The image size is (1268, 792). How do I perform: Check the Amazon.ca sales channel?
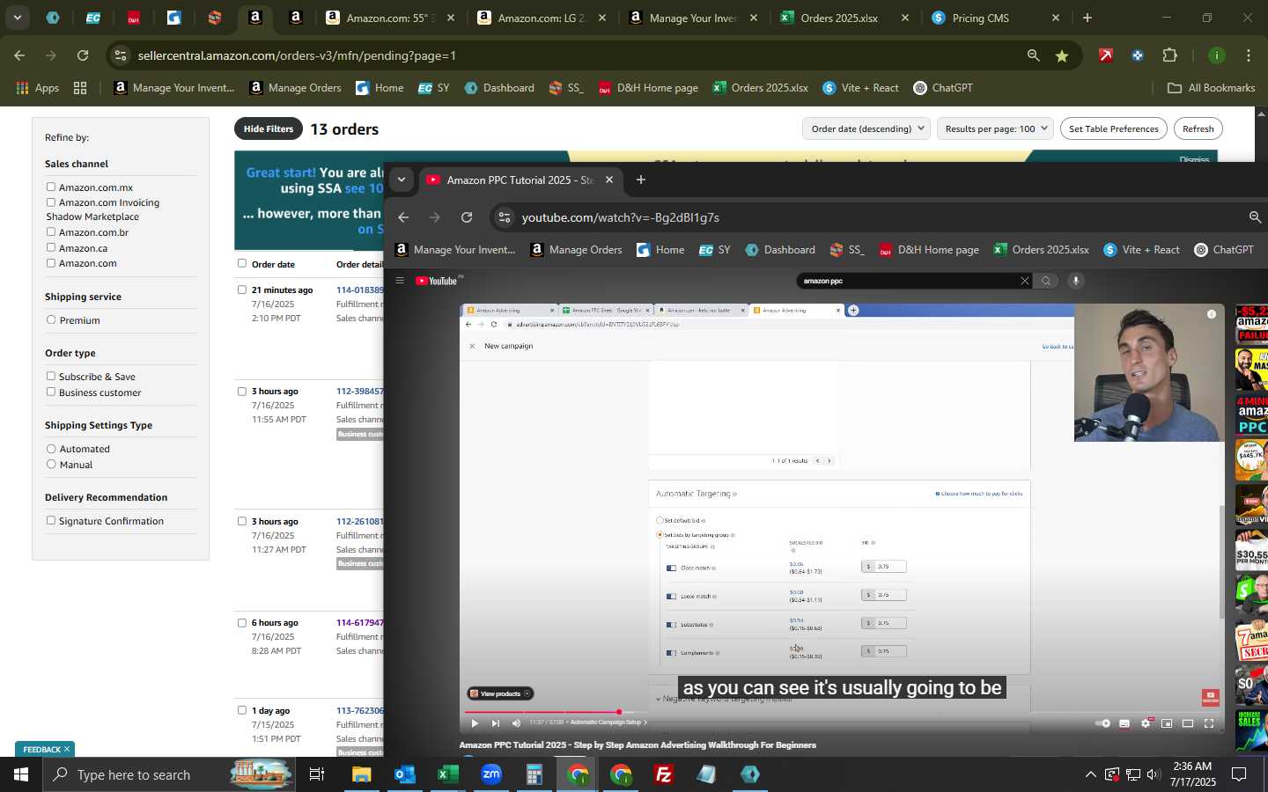pyautogui.click(x=51, y=247)
